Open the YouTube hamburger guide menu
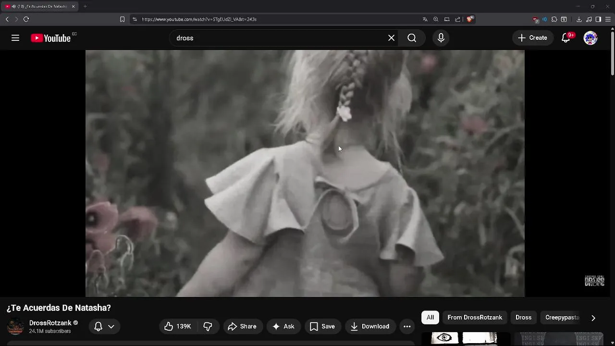Viewport: 615px width, 346px height. [x=15, y=38]
